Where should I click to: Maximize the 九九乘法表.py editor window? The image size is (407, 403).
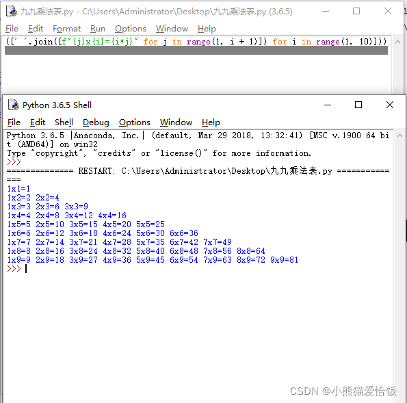point(356,11)
